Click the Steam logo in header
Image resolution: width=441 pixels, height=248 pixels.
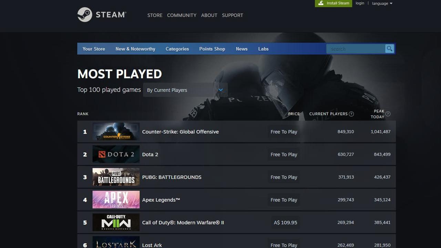click(x=102, y=15)
